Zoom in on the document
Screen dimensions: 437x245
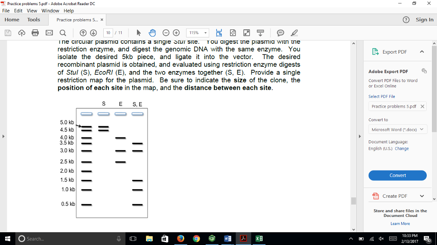coord(176,32)
